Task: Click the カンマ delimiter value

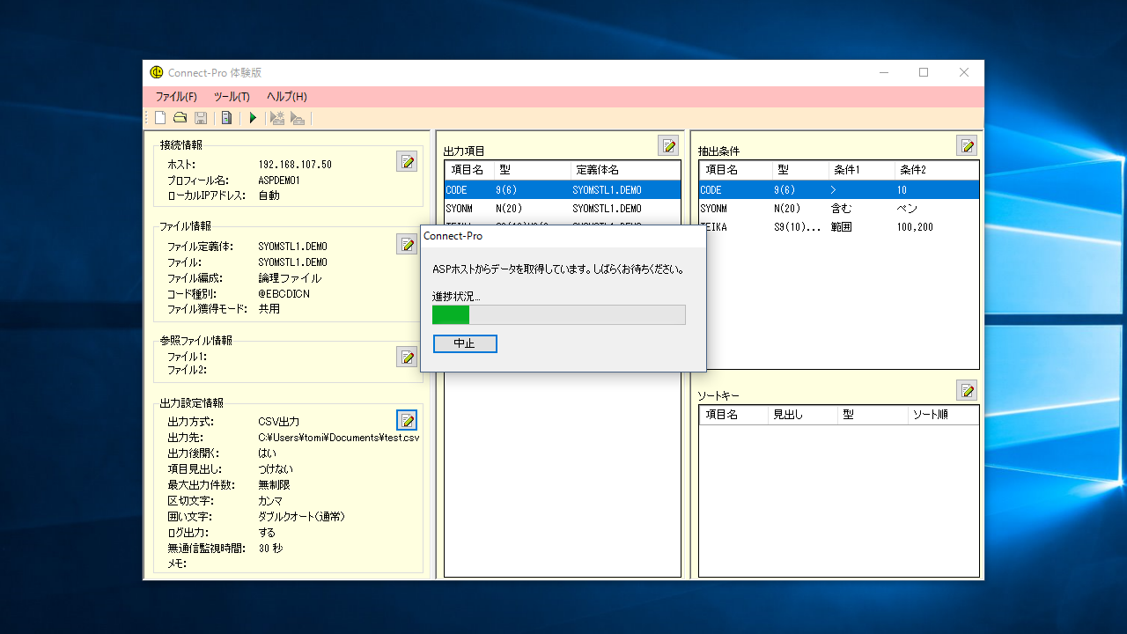Action: pos(270,501)
